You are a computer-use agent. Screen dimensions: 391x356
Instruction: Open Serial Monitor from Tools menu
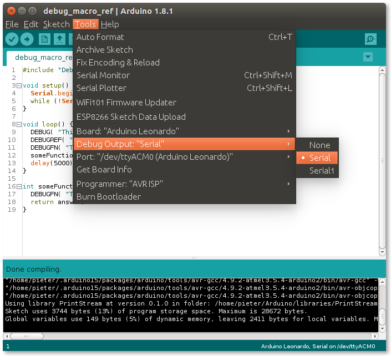coord(184,75)
